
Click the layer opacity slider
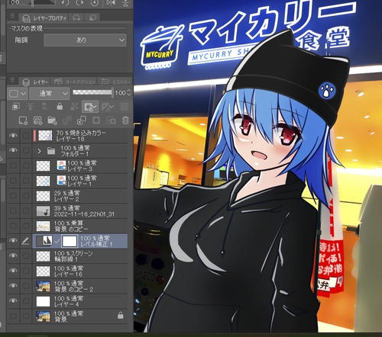point(93,92)
